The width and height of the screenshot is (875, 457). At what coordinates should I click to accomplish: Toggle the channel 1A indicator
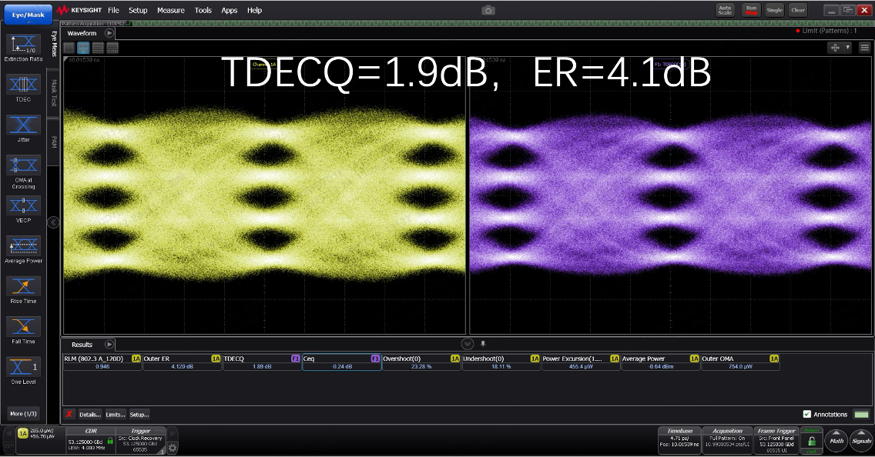[x=22, y=434]
